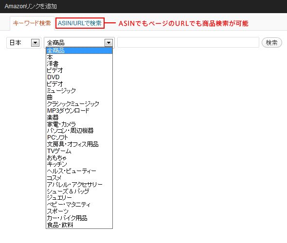
Task: Pick DVD from the category list
Action: point(79,77)
